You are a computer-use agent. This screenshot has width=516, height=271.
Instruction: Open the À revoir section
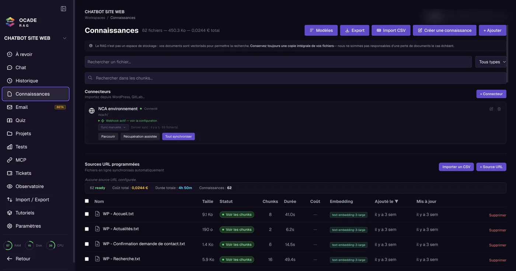point(35,54)
